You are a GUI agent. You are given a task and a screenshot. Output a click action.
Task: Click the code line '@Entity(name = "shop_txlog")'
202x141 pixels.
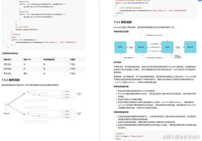pyautogui.click(x=129, y=136)
